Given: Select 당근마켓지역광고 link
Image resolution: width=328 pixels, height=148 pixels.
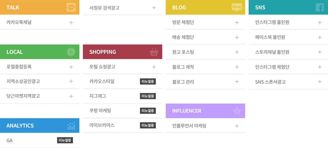Looking at the screenshot, I should coord(23,96).
